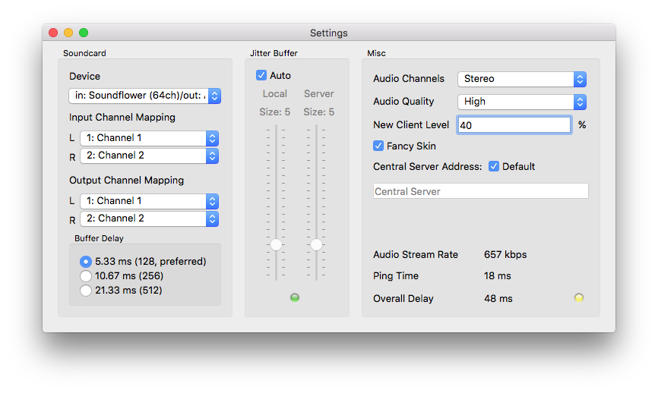This screenshot has height=393, width=658.
Task: Click the Overall Delay label
Action: point(403,299)
